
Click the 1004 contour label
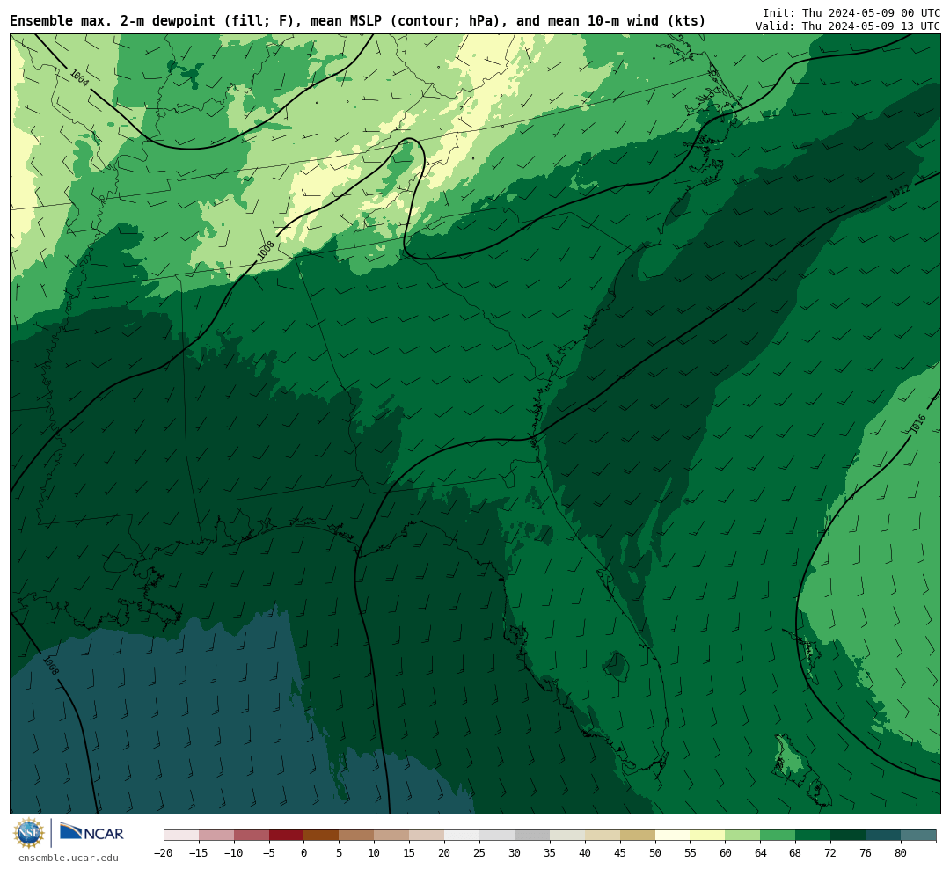pos(79,78)
